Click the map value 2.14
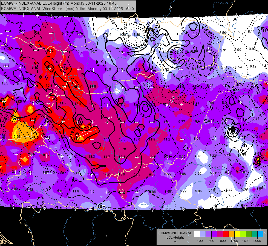The image size is (268, 246). pos(15,172)
